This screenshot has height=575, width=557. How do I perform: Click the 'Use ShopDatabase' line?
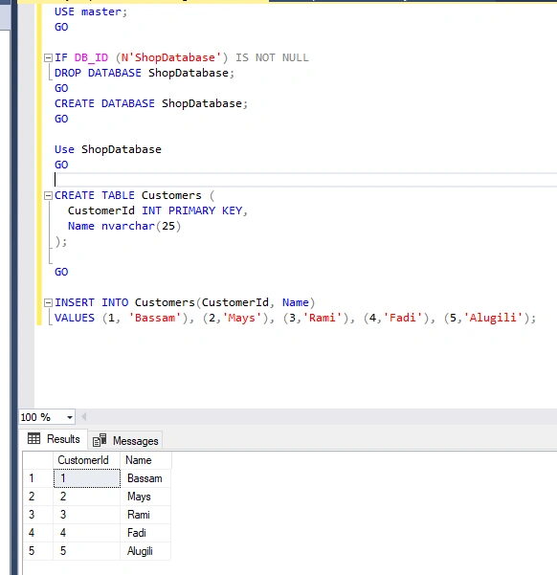(108, 149)
